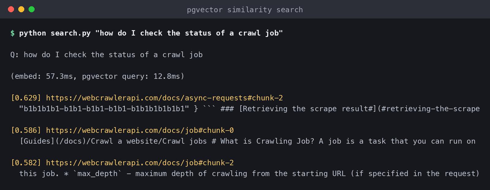This screenshot has width=490, height=190.
Task: Open the async-requests#chunk-2 URL
Action: coord(164,98)
